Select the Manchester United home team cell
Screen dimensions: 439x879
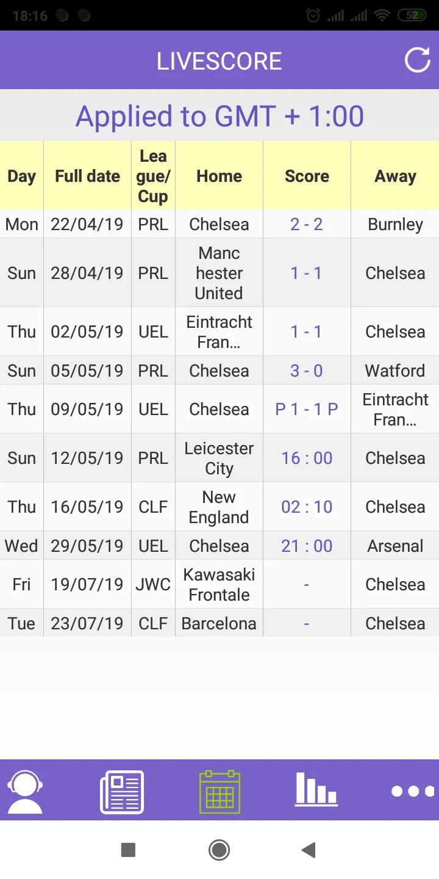point(219,273)
